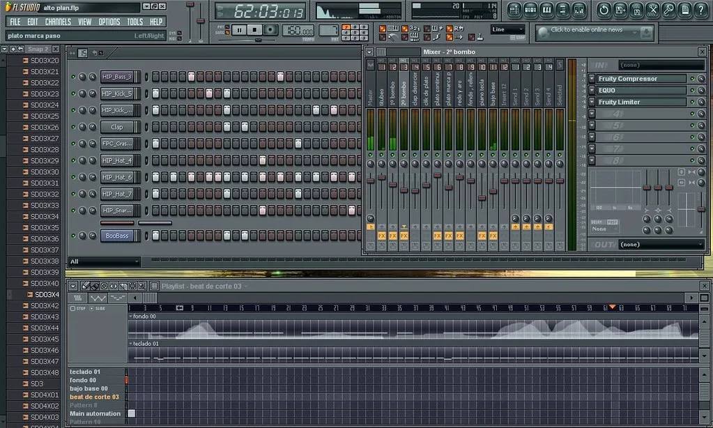Click the record button in transport
Image resolution: width=713 pixels, height=428 pixels.
click(x=270, y=30)
